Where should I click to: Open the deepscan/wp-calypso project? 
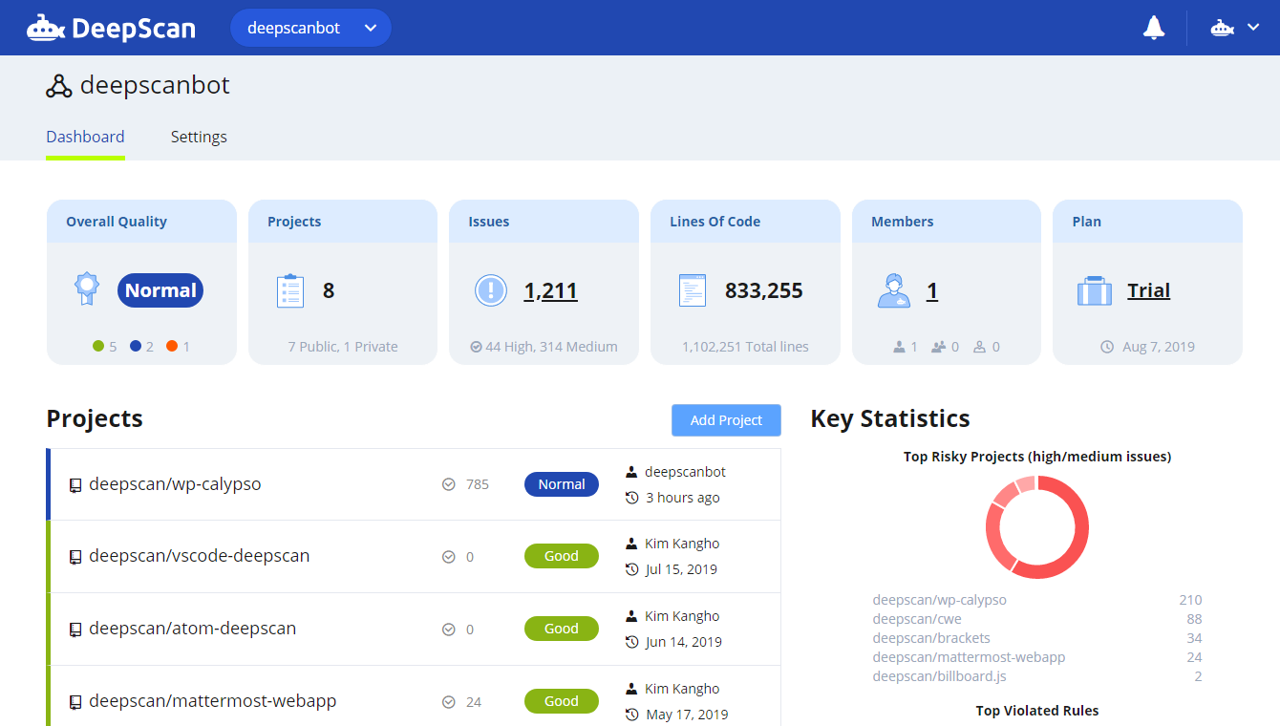pos(175,484)
